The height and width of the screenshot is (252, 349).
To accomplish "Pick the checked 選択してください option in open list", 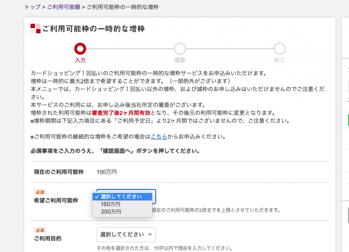I will click(122, 197).
